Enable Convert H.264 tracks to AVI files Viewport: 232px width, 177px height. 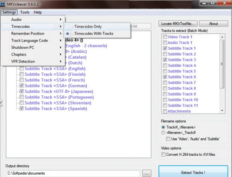click(163, 154)
